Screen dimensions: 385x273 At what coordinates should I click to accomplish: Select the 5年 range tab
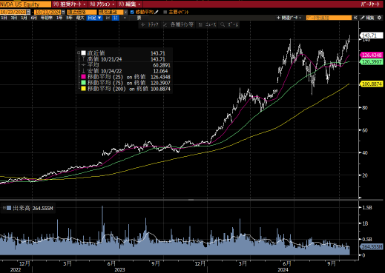70,18
